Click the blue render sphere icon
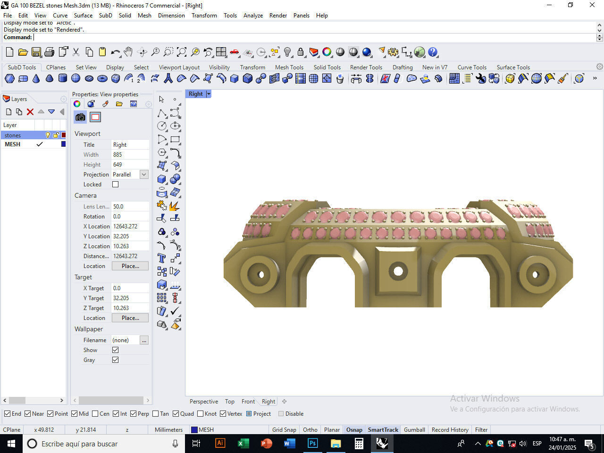 click(x=367, y=52)
